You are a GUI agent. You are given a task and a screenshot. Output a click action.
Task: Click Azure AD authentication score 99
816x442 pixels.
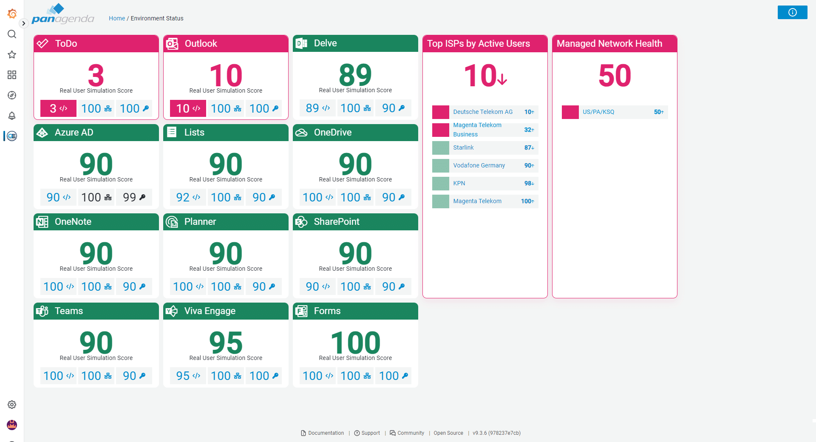click(x=134, y=198)
